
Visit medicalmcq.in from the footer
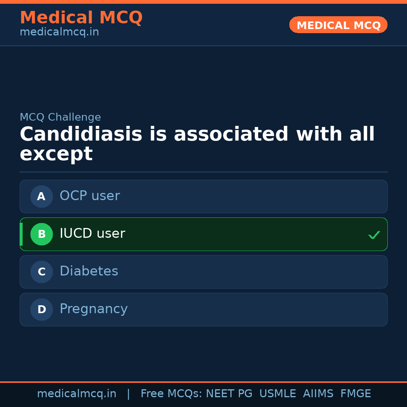pyautogui.click(x=77, y=393)
